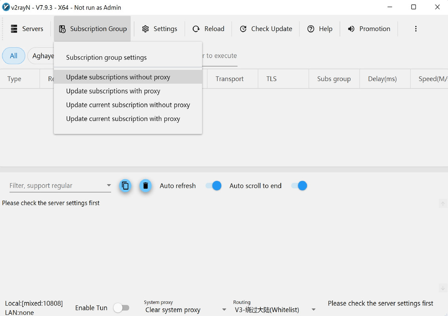
Task: Toggle the Auto scroll to end switch
Action: (x=299, y=186)
